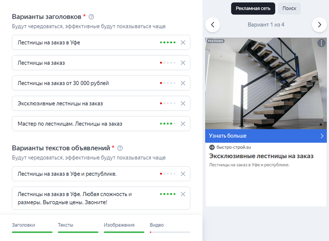The image size is (329, 241).
Task: Click the Узнать больше button
Action: (228, 136)
